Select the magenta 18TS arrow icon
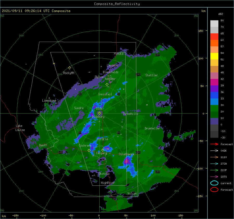 tap(214, 177)
